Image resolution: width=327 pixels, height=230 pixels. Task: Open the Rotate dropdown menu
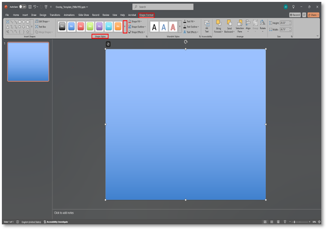(x=262, y=26)
